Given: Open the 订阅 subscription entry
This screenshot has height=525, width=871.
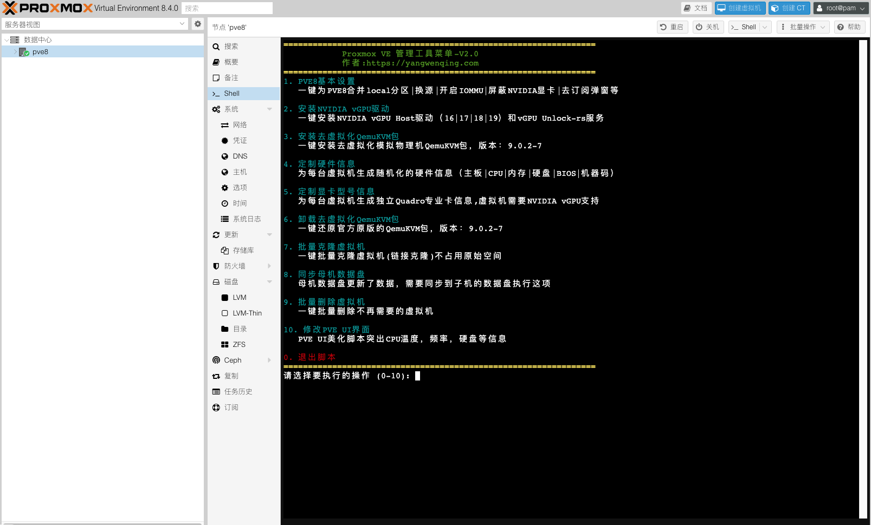Looking at the screenshot, I should pyautogui.click(x=231, y=408).
